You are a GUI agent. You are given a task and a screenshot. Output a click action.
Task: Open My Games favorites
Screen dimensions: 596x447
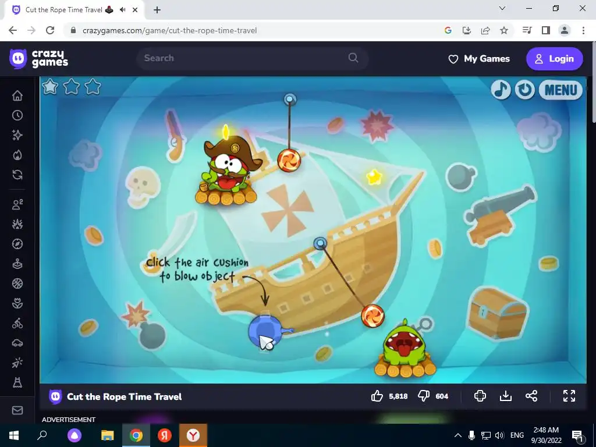pos(479,59)
